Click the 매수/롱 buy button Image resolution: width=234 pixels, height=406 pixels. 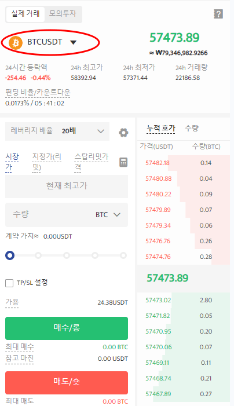pyautogui.click(x=67, y=328)
